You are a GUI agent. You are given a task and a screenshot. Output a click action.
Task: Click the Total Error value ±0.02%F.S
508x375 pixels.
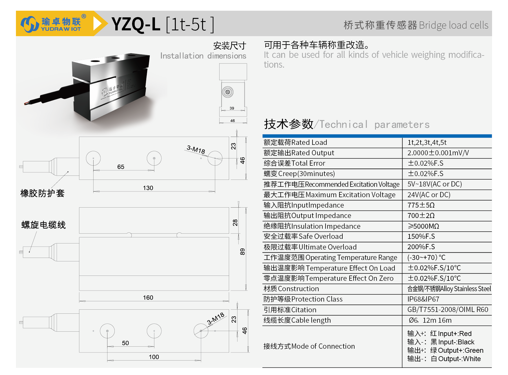tap(425, 163)
